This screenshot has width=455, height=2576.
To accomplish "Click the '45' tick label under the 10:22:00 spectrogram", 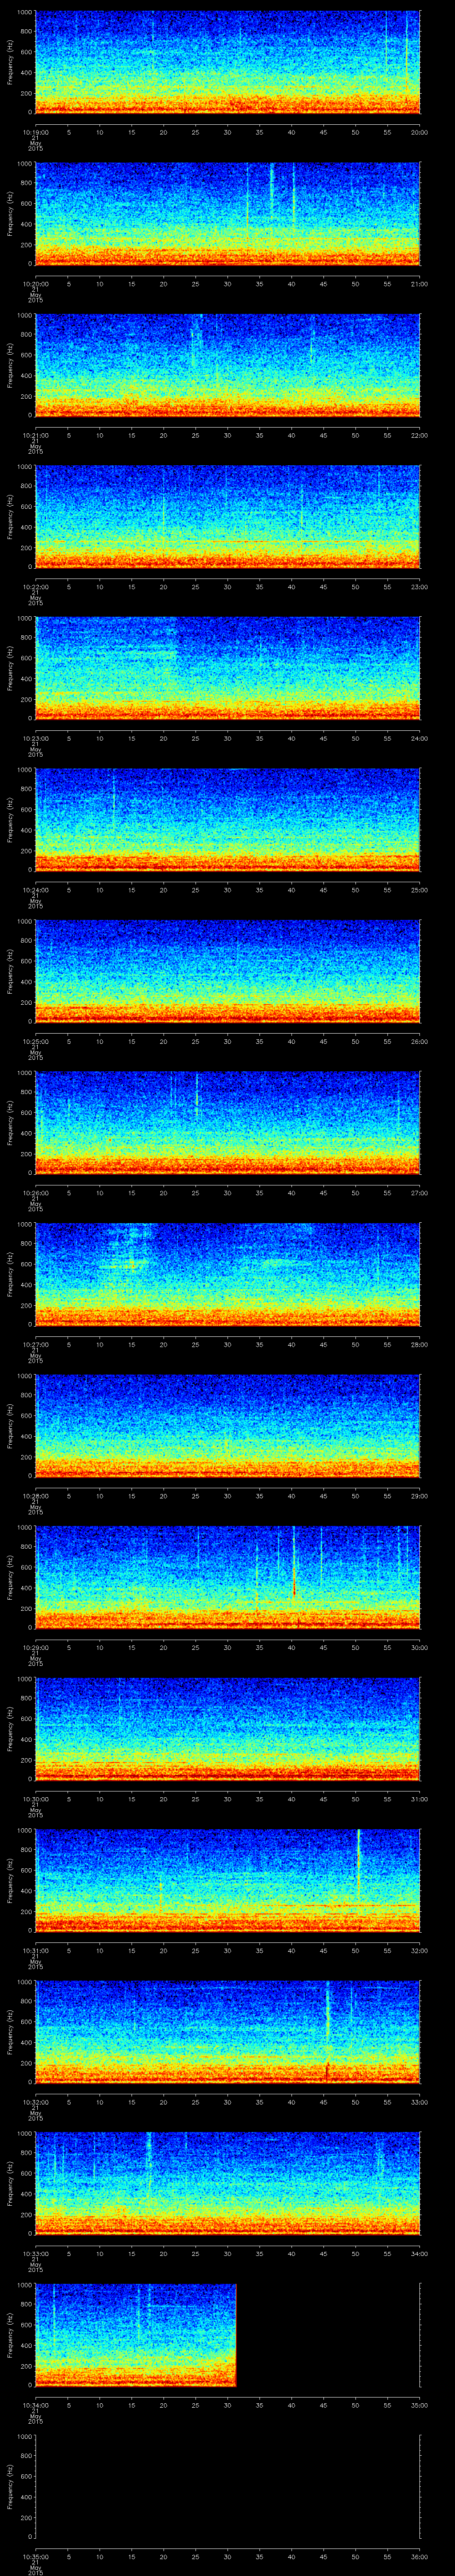I will 324,587.
